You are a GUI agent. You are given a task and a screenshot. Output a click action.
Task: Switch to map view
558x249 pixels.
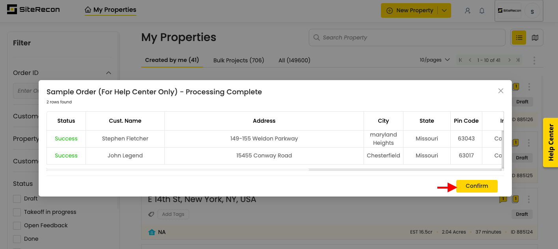(x=535, y=37)
